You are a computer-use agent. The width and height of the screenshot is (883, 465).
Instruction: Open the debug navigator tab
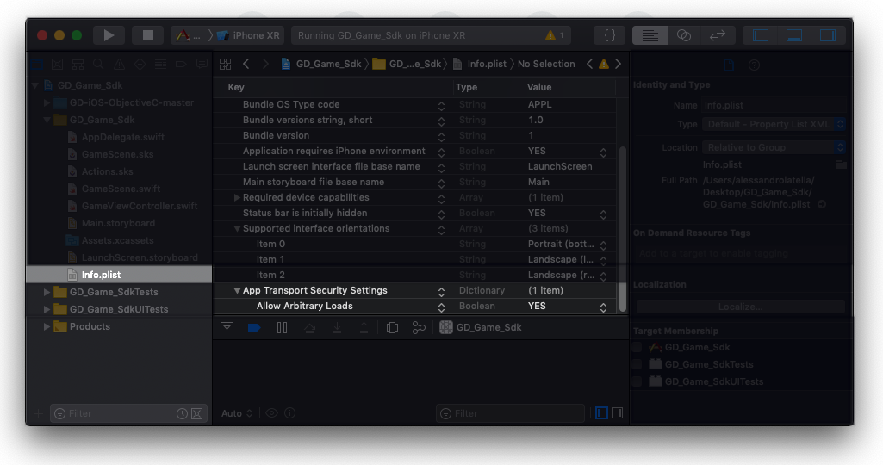[160, 65]
